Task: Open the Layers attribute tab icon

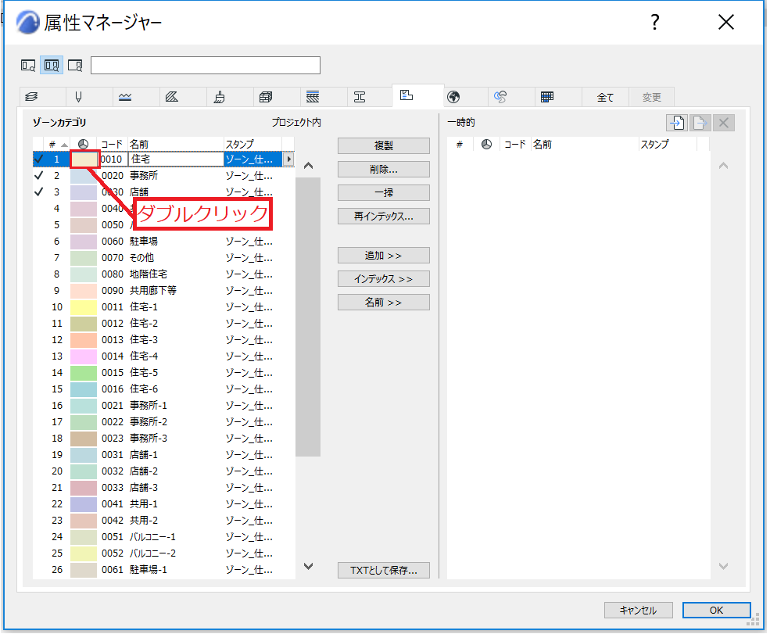Action: point(31,97)
